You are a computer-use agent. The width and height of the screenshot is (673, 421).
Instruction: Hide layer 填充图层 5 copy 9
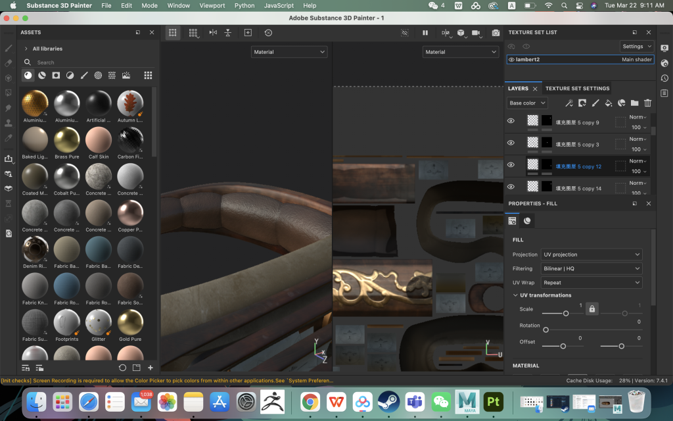pos(511,121)
